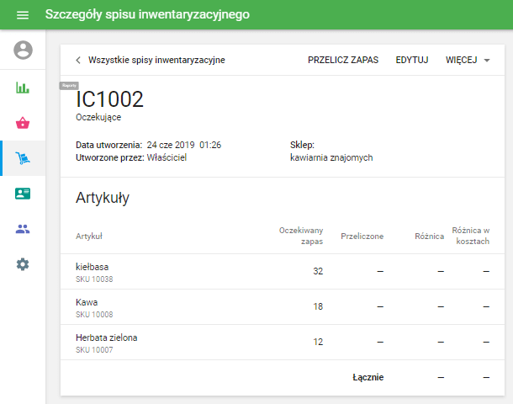Open the settings gear icon
The image size is (513, 404).
(x=23, y=264)
